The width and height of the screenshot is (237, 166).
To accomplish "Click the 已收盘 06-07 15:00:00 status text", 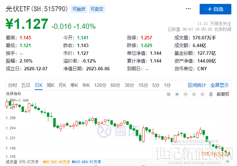I will pos(200,29).
